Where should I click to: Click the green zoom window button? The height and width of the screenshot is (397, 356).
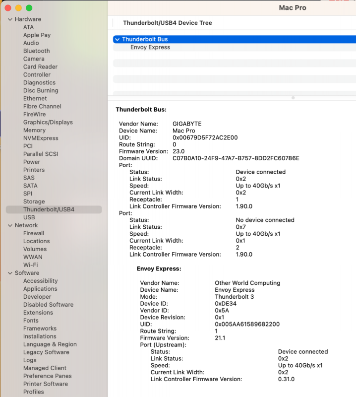tap(29, 8)
